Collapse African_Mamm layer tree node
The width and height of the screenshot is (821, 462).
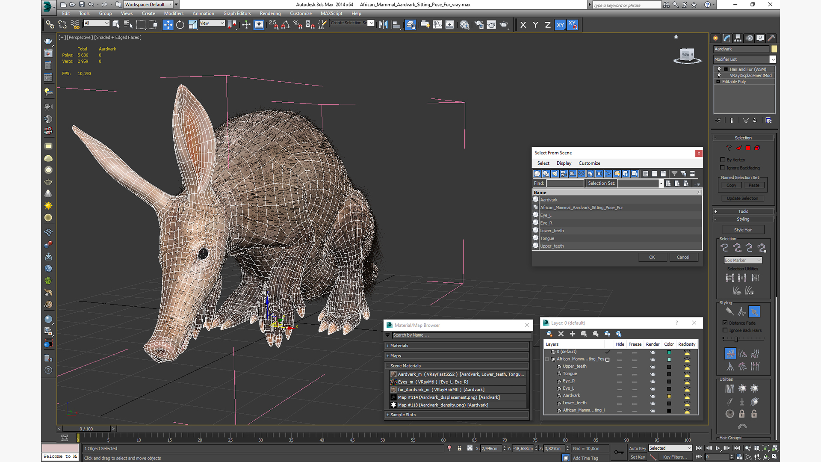[547, 359]
